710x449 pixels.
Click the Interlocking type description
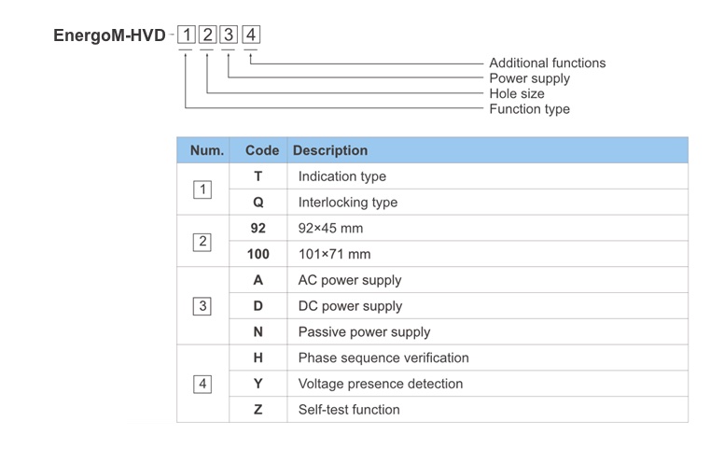[x=347, y=203]
